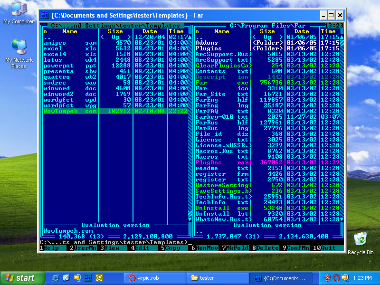Select excel4 xls file in left panel
This screenshot has height=285, width=380.
coord(115,54)
